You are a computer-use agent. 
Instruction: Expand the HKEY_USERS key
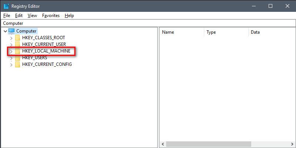click(x=11, y=58)
